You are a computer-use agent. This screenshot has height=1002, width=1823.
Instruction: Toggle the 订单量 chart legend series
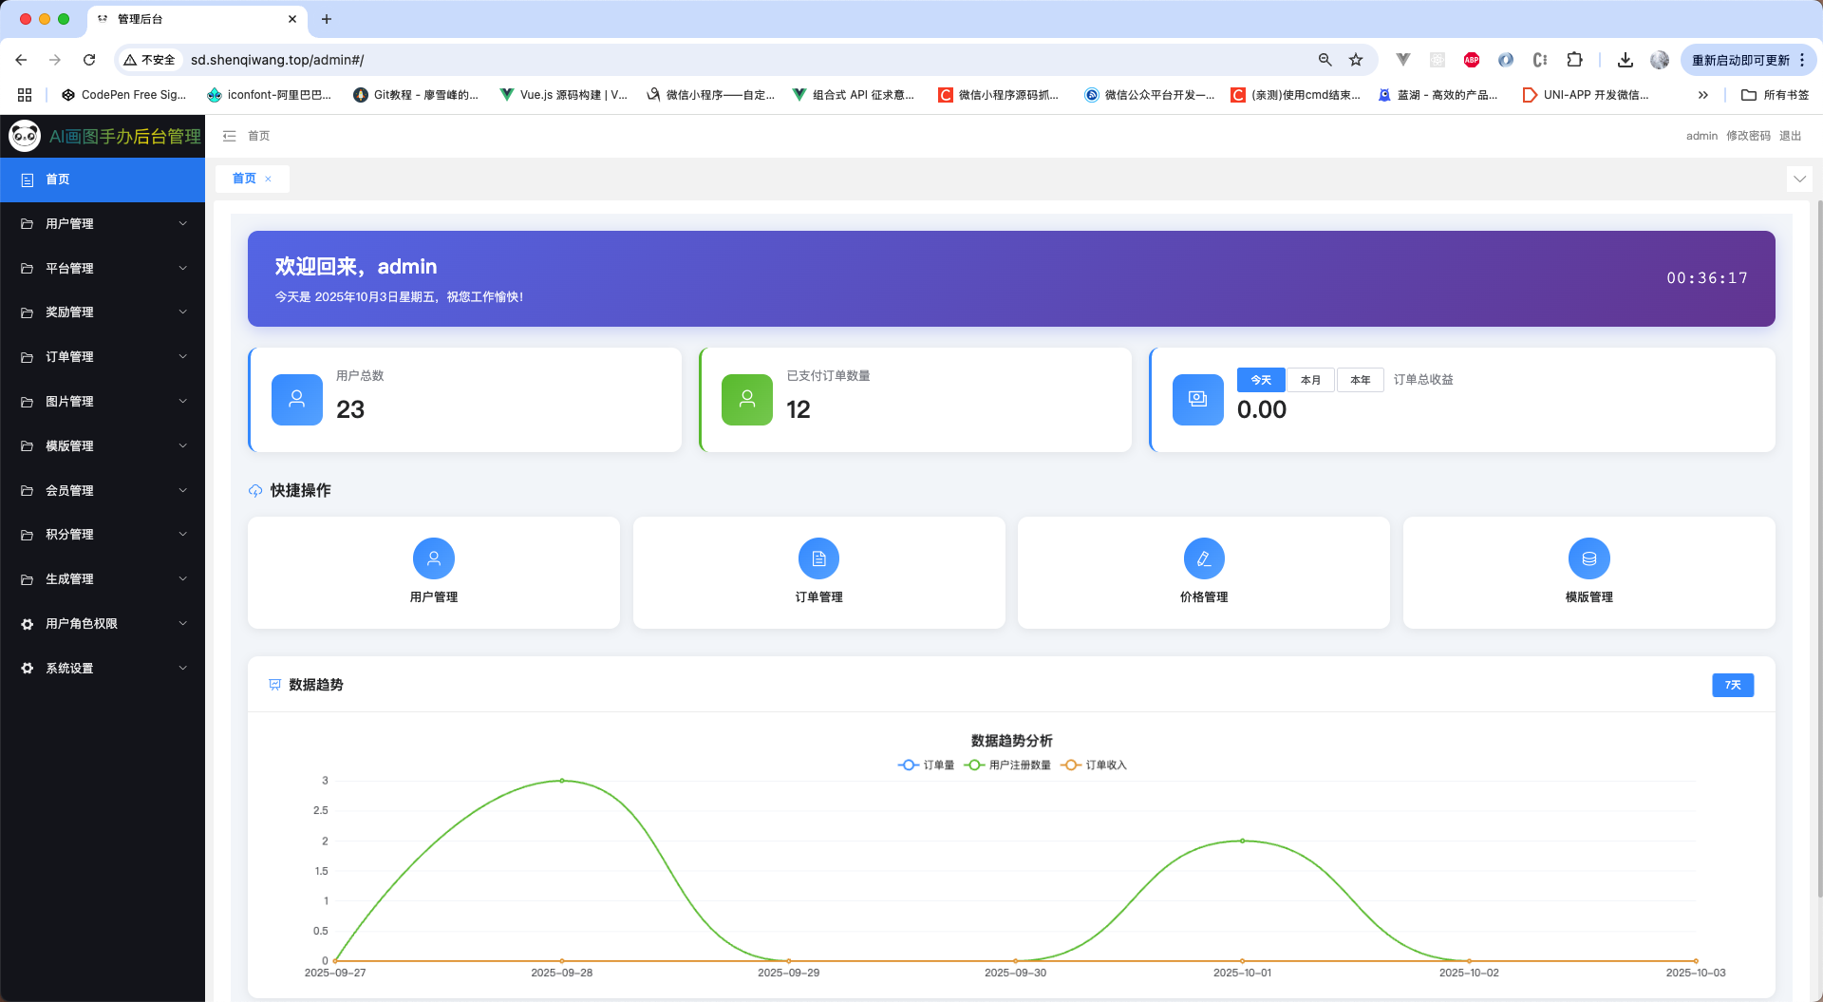point(927,766)
